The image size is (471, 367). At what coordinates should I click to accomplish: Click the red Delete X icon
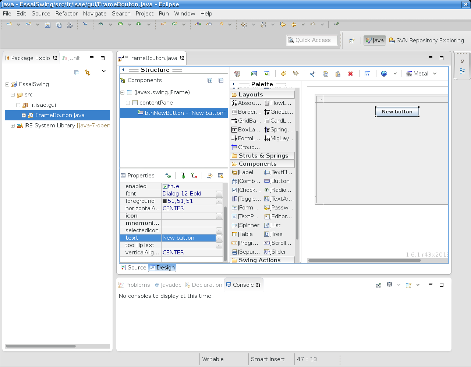point(351,74)
